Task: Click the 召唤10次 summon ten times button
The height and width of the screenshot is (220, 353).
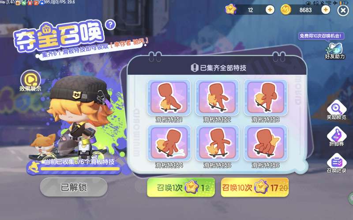Action: click(x=255, y=187)
